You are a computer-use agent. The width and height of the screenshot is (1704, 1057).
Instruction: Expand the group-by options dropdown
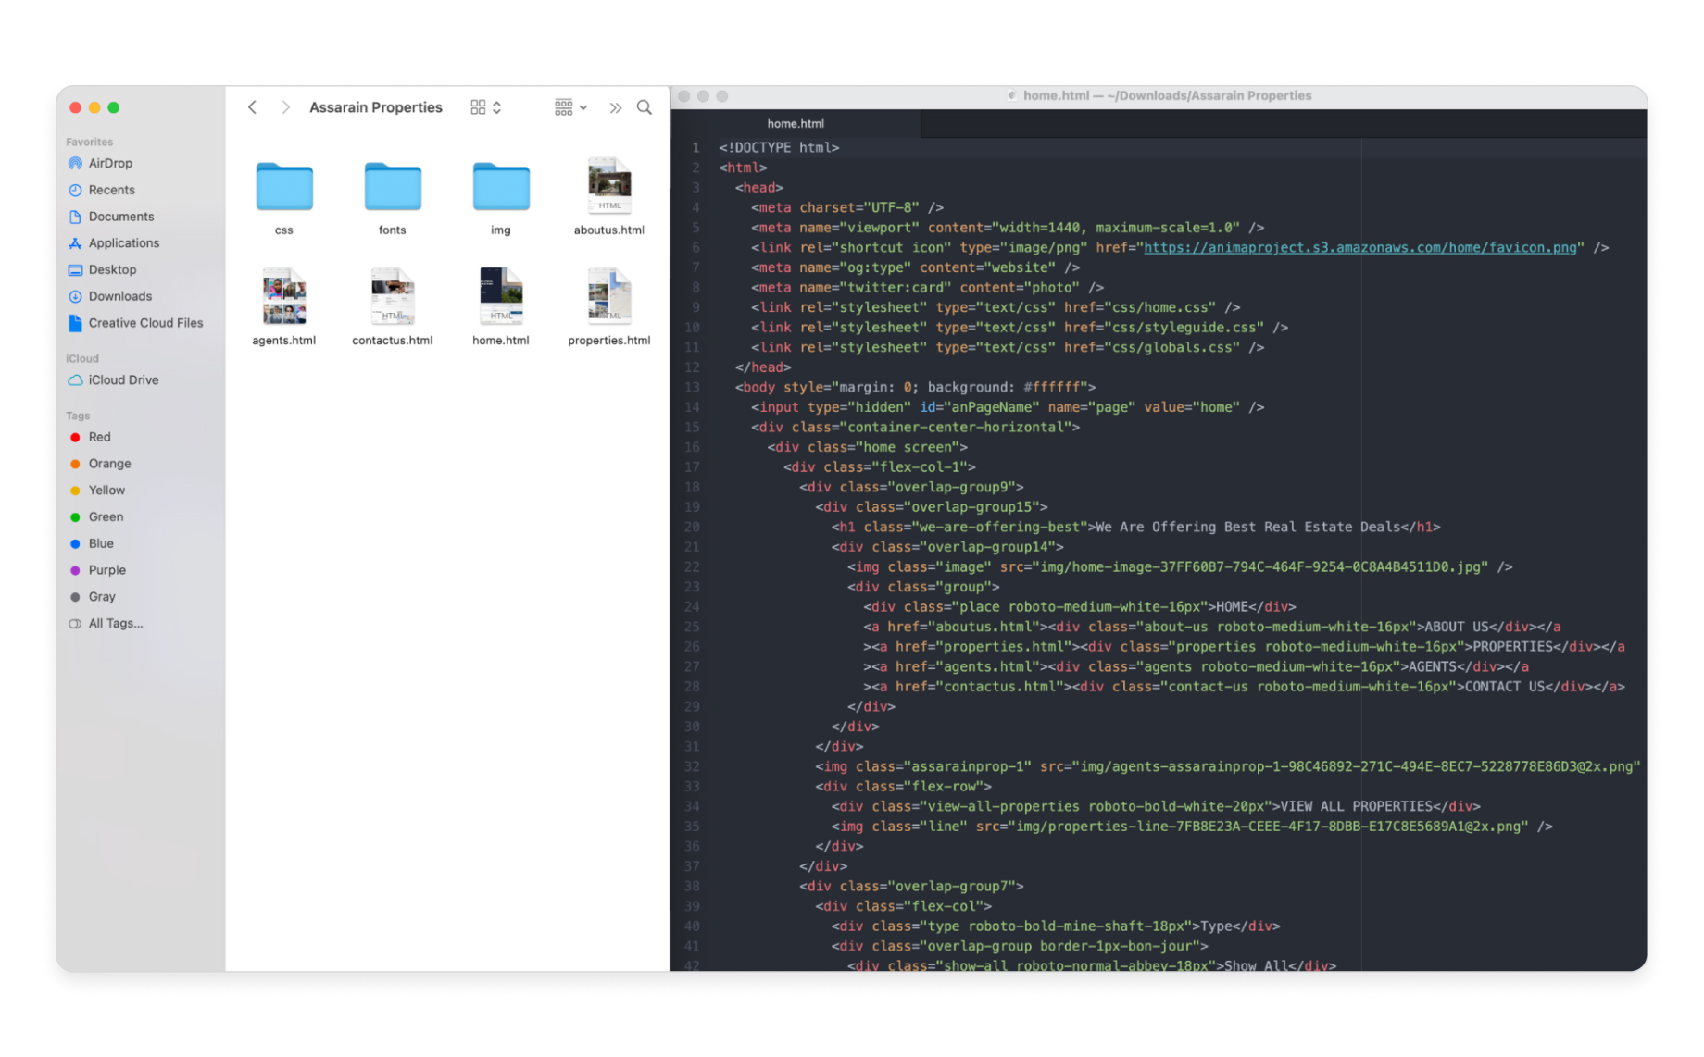(570, 107)
